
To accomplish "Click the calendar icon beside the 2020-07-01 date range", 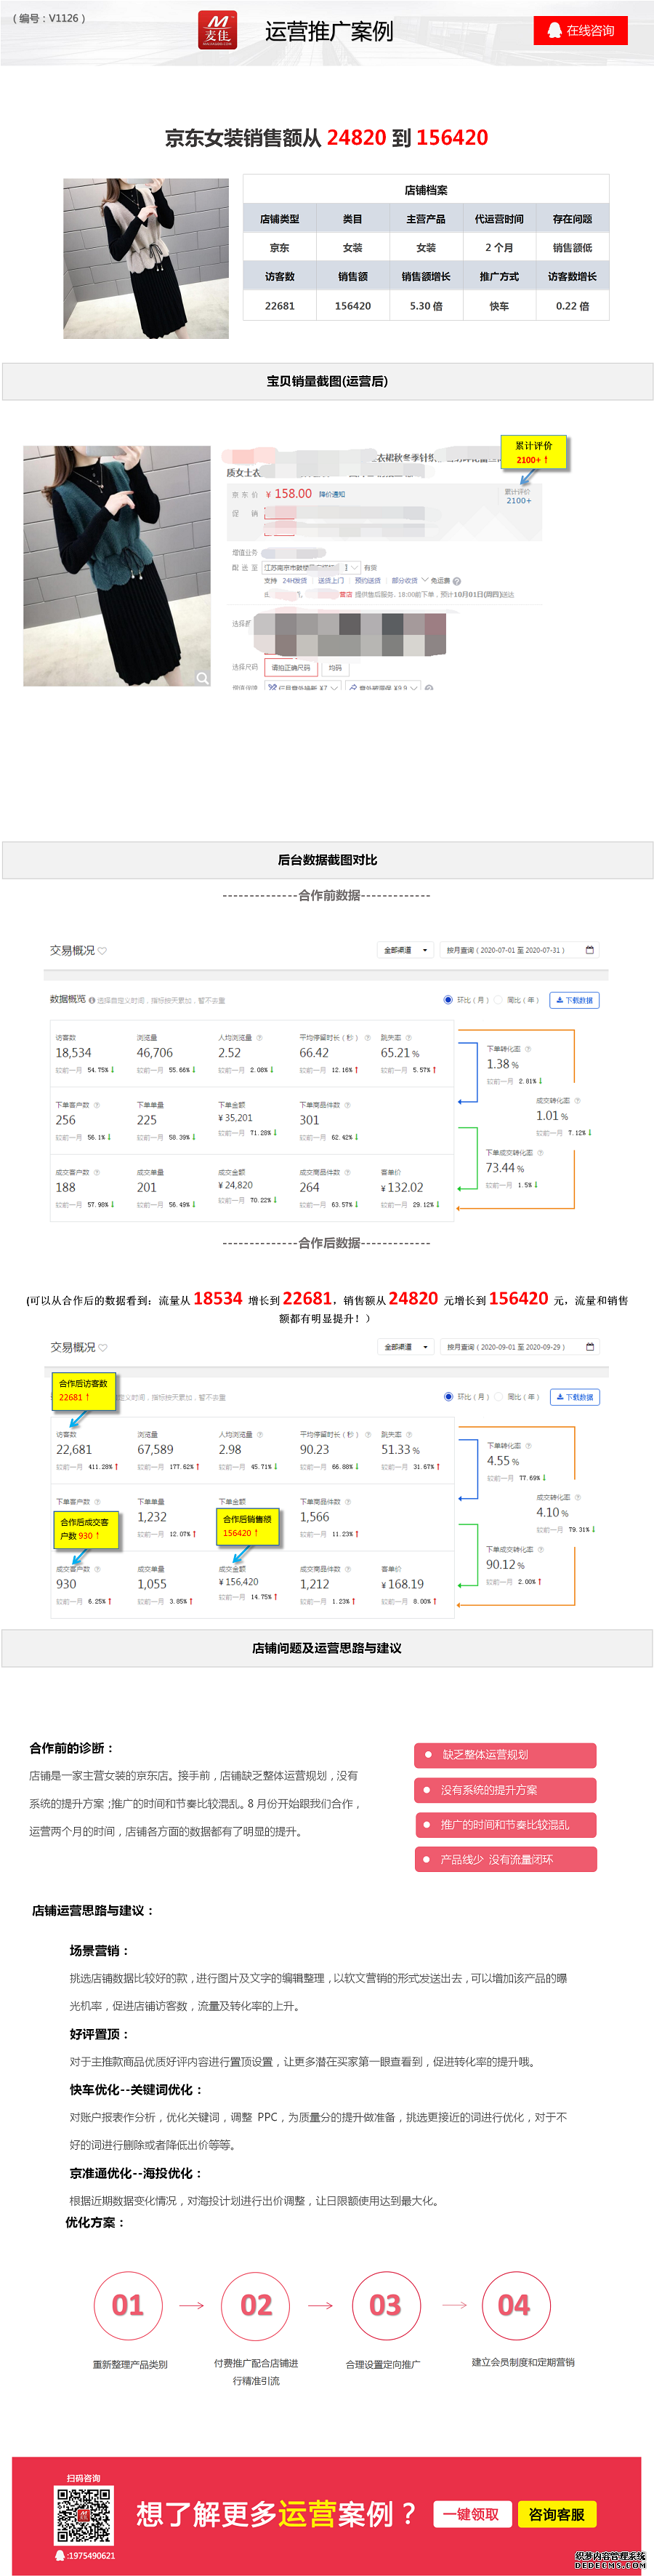I will pos(590,950).
